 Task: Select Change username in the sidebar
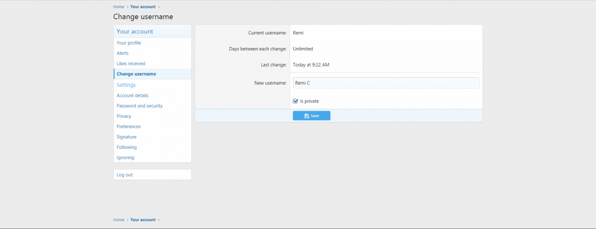coord(136,74)
